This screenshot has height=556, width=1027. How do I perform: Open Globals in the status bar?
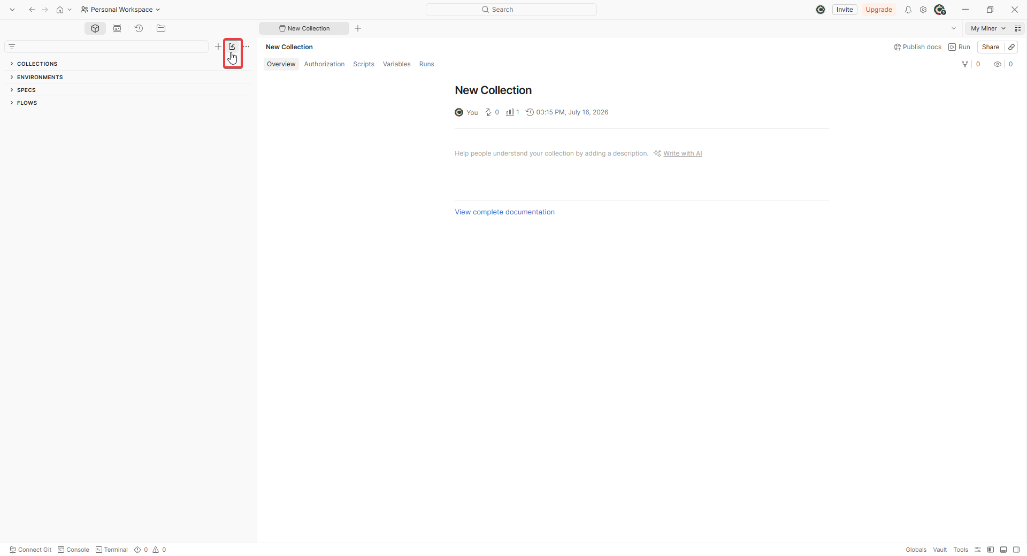916,550
